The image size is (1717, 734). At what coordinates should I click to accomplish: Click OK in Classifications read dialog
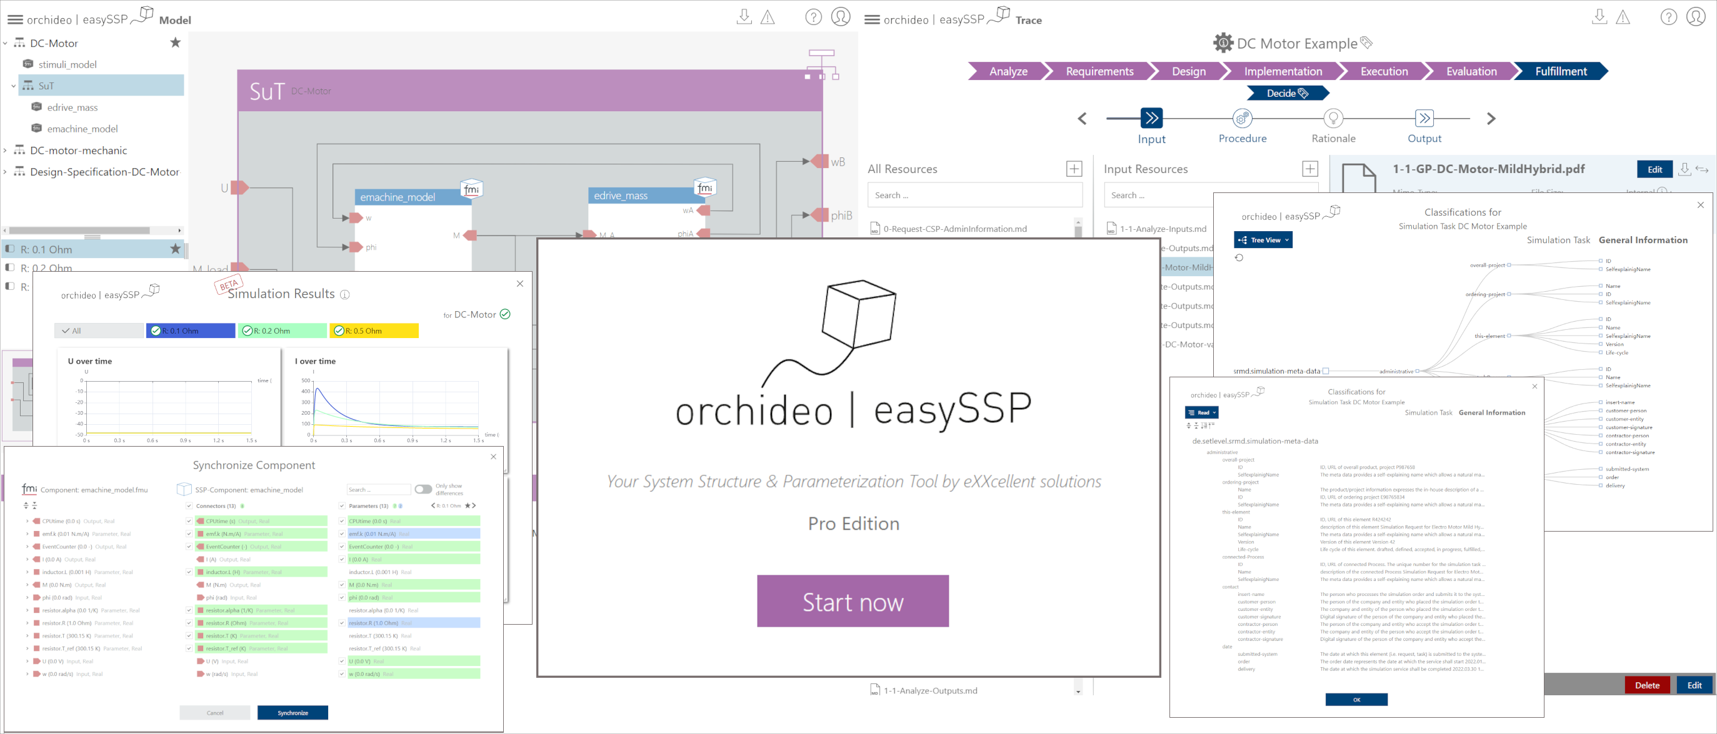[1356, 700]
